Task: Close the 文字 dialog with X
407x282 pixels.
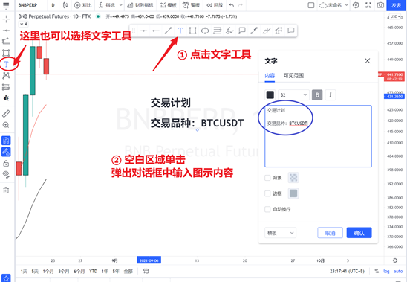Action: (x=368, y=61)
